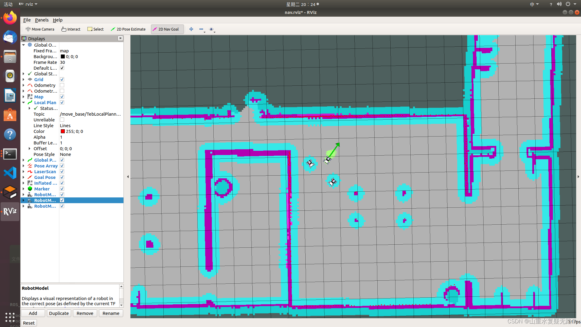Open the date and time clock menu

tap(302, 4)
